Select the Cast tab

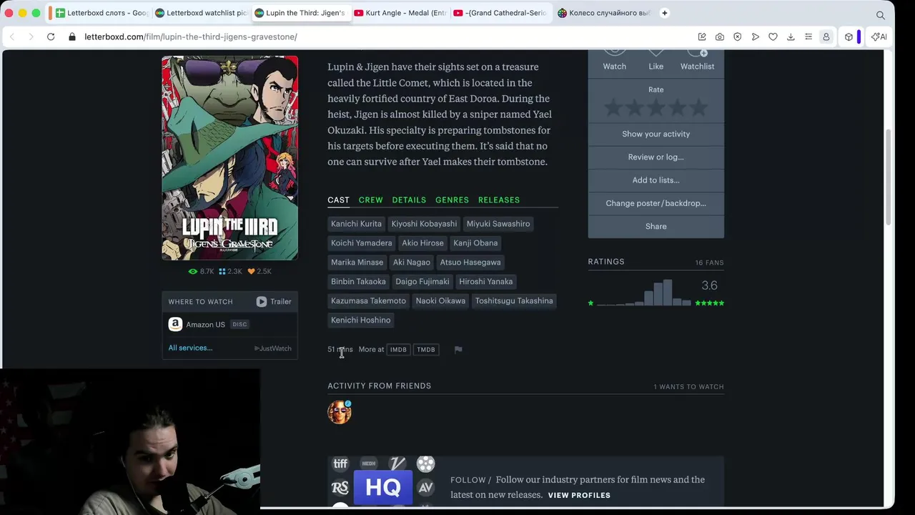tap(338, 200)
